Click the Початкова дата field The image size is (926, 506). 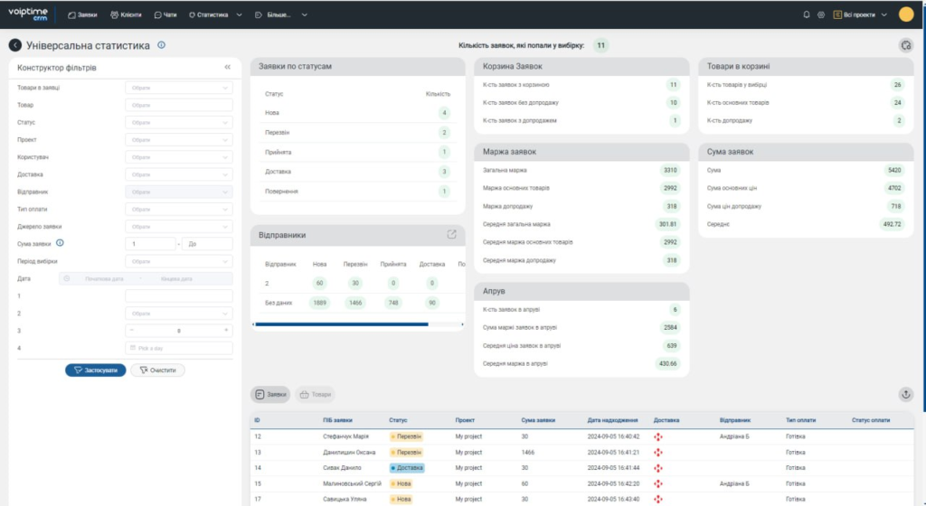pos(104,278)
